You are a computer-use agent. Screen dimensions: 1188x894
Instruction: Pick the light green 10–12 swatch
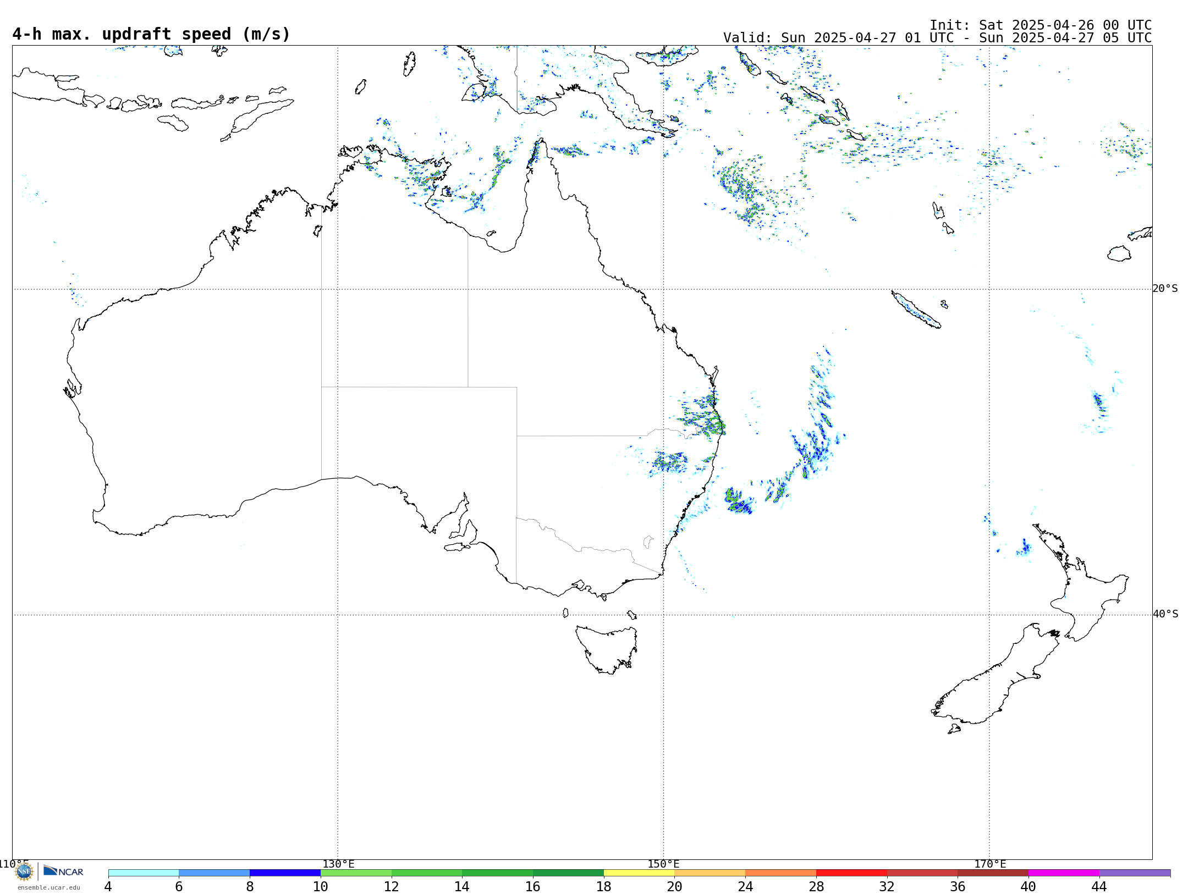(356, 873)
